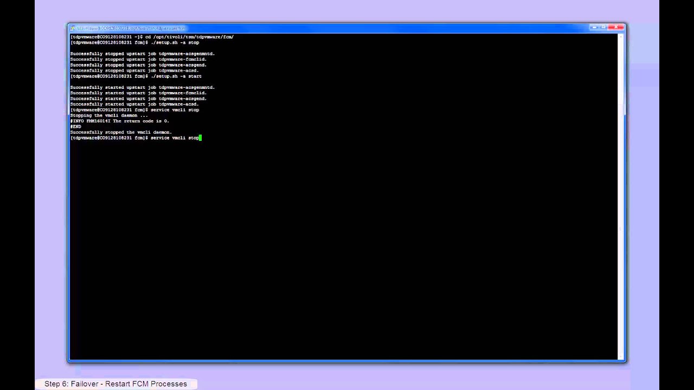Click 'Successfully started upstart job tdpvmware-acsd.' line
The image size is (694, 390).
pyautogui.click(x=134, y=104)
